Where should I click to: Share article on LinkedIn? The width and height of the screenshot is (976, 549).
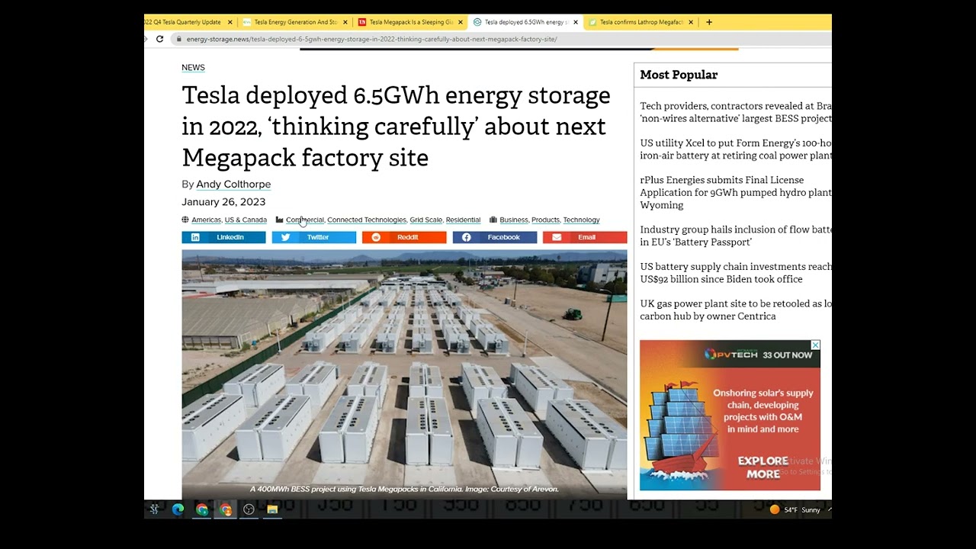click(223, 237)
